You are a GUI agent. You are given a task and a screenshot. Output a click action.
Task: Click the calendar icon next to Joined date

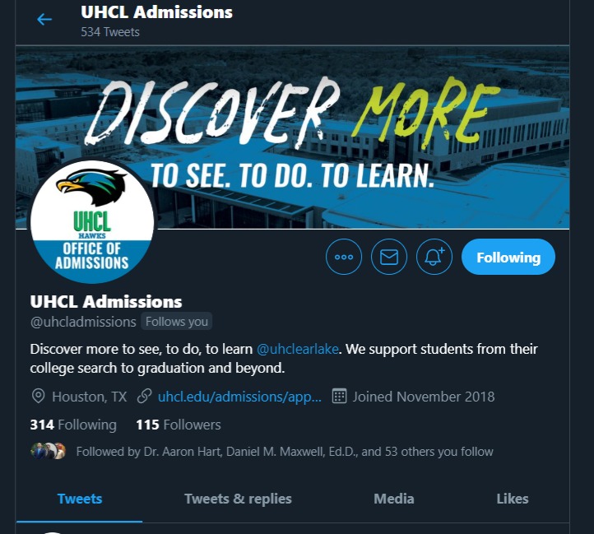(x=339, y=397)
